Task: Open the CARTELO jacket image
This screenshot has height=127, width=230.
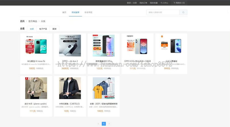Action: click(x=70, y=88)
